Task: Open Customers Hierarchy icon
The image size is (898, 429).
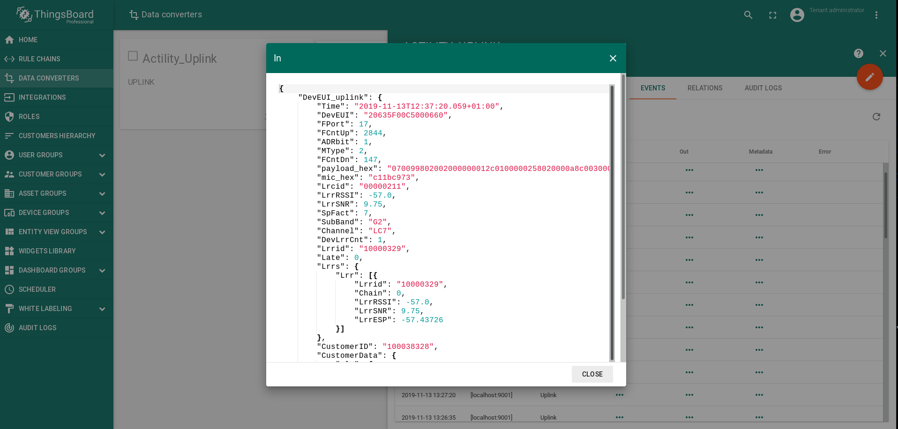Action: [9, 136]
